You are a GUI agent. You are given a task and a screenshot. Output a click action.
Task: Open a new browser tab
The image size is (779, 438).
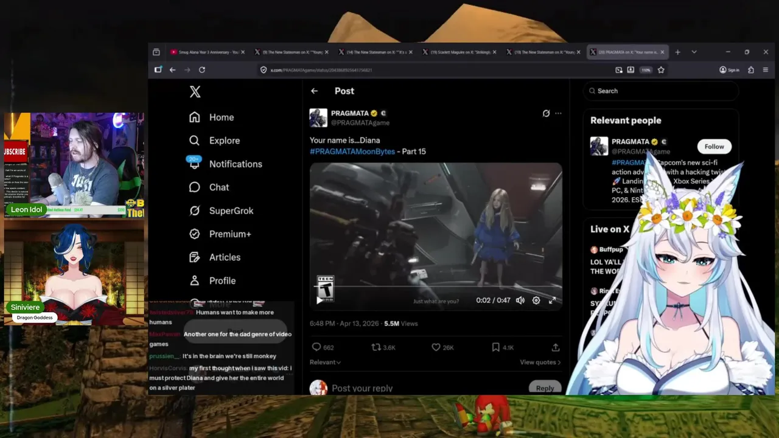pos(677,52)
